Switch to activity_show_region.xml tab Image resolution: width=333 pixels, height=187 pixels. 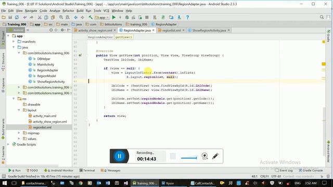click(95, 30)
